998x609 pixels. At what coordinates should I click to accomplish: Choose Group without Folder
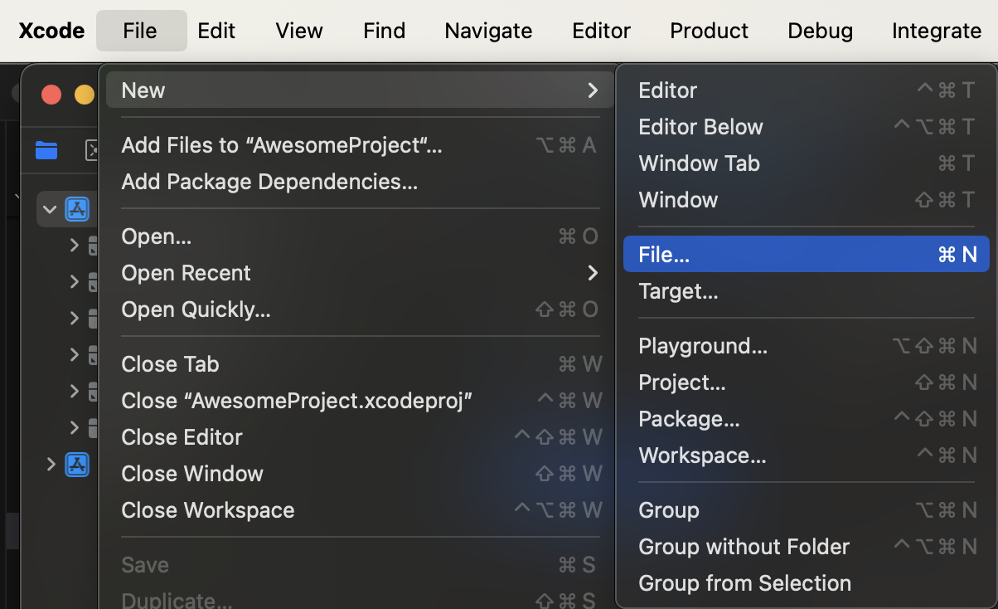click(744, 547)
